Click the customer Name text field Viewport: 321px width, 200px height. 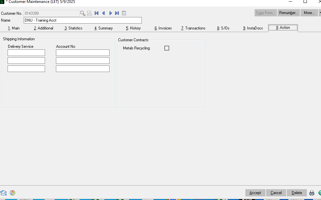click(x=83, y=20)
